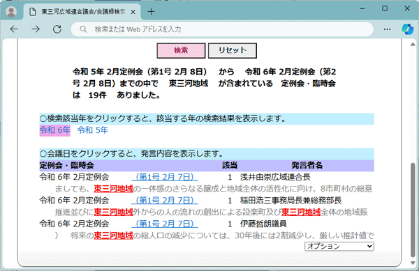
Task: Click the 定例会・臨時会 column header
Action: 66,166
